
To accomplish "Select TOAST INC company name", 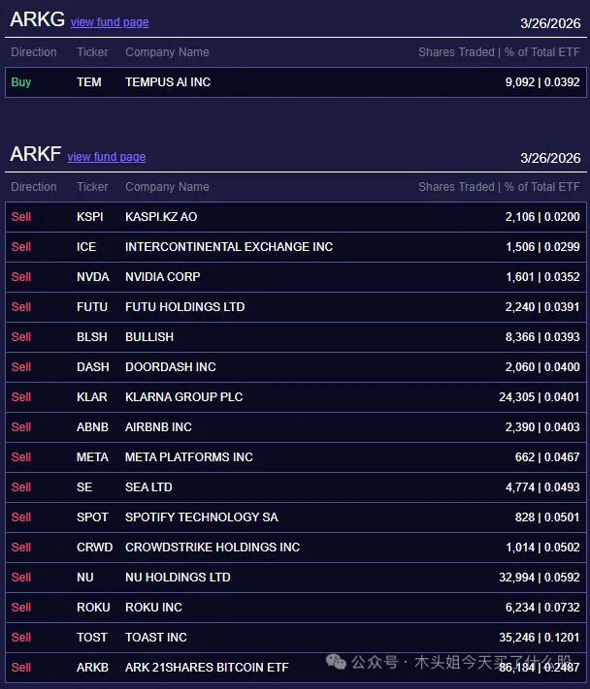I will [x=156, y=638].
